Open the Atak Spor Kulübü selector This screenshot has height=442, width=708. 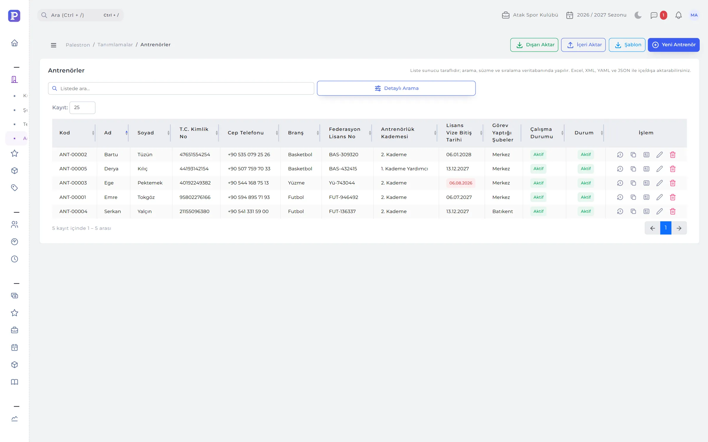coord(530,15)
